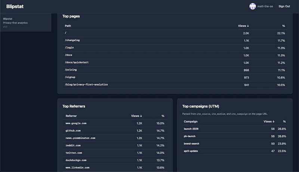This screenshot has height=172, width=299.
Task: Select the www.linkedin.com referrer row
Action: (115, 168)
